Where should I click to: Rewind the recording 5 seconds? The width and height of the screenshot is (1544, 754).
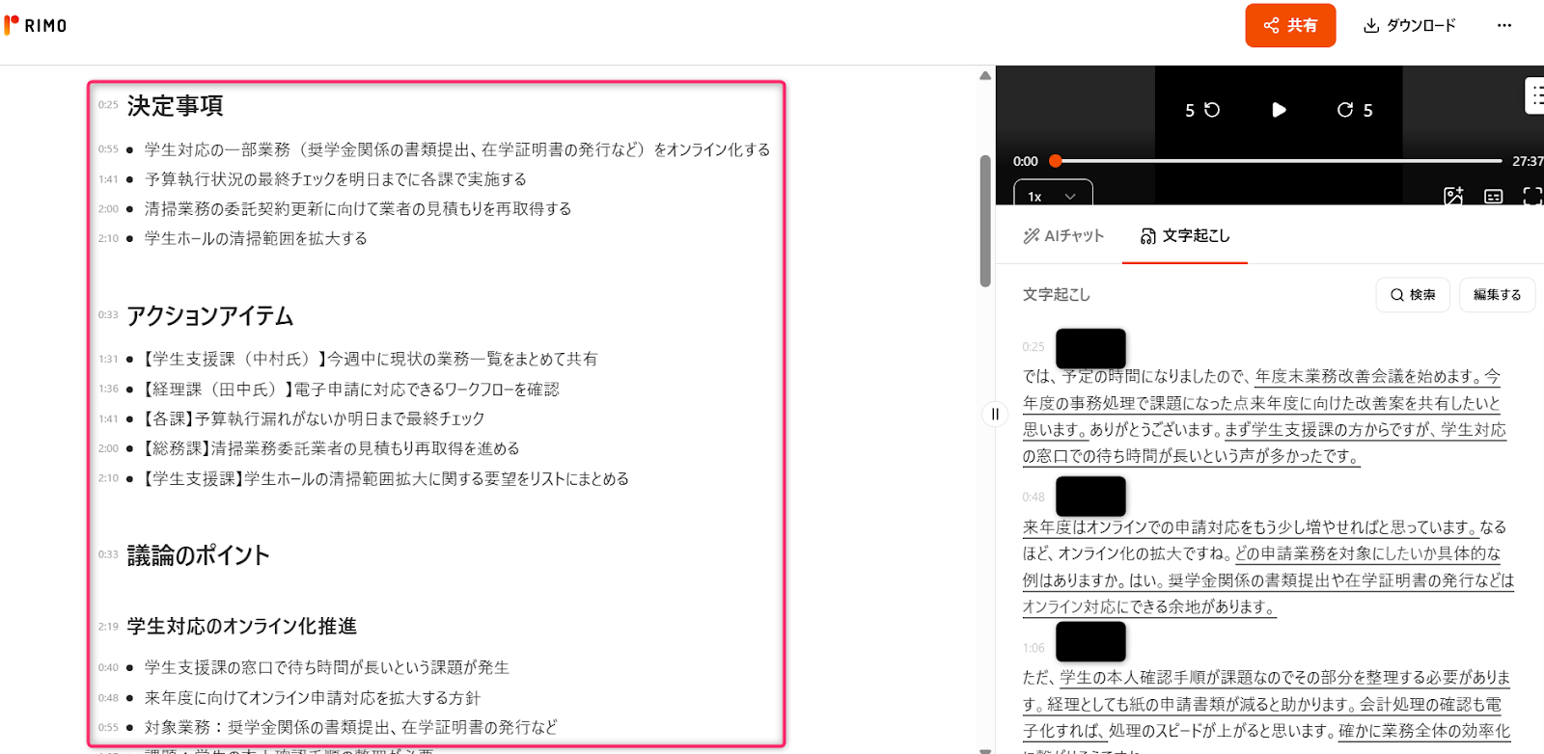1202,110
